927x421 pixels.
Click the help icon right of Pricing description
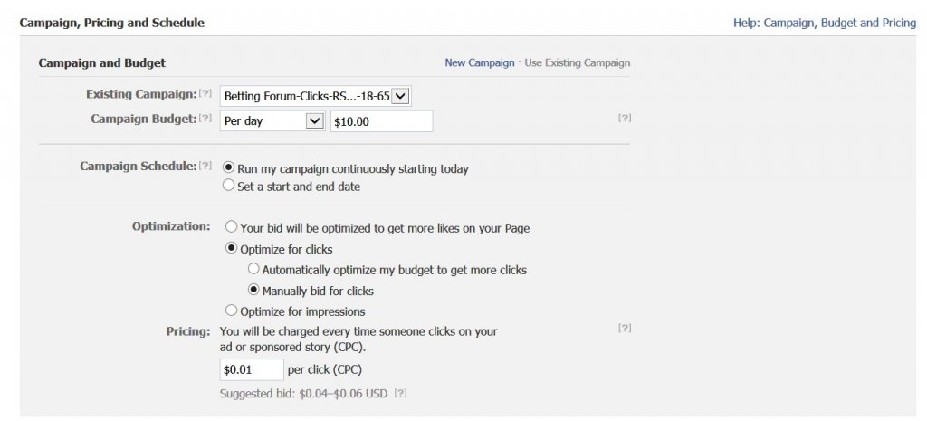[x=624, y=328]
